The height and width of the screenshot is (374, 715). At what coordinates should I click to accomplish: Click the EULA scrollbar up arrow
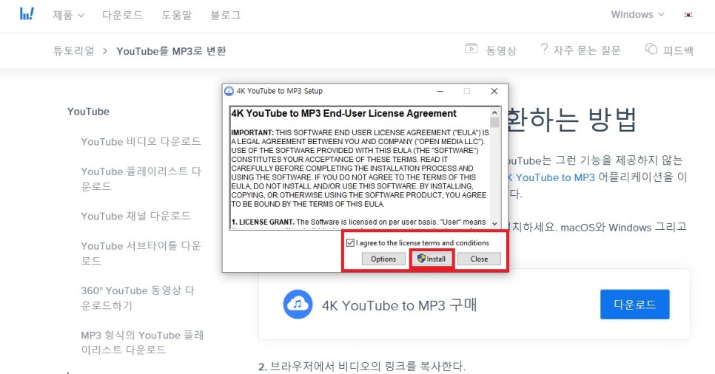(494, 112)
